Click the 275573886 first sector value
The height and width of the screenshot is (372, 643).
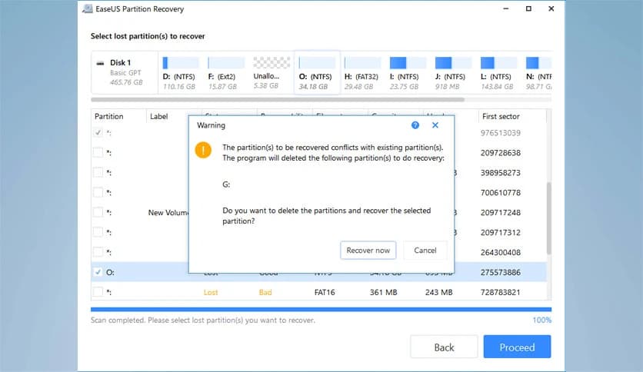coord(500,272)
